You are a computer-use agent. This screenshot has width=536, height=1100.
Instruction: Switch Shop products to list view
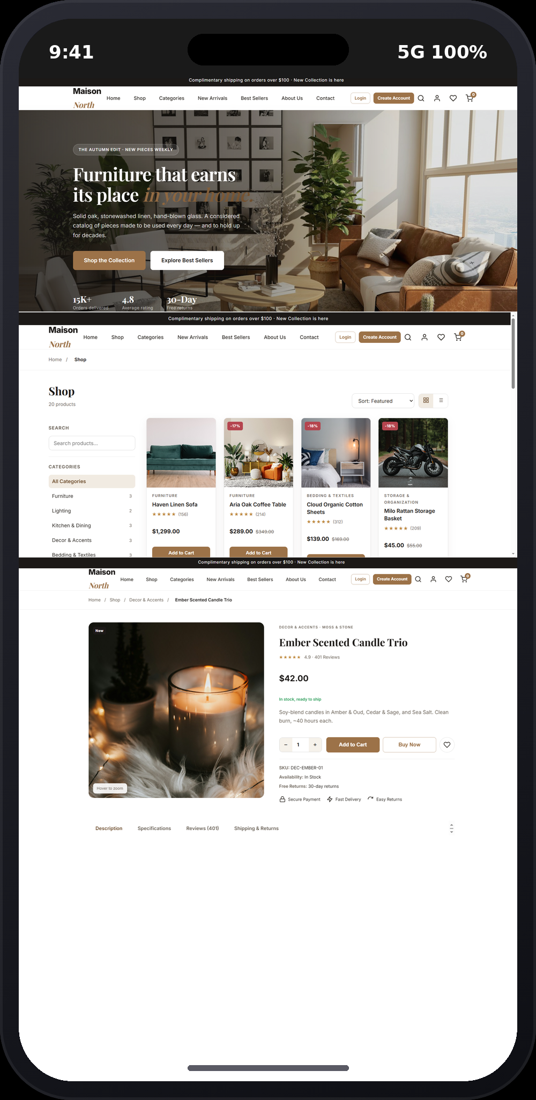(441, 400)
